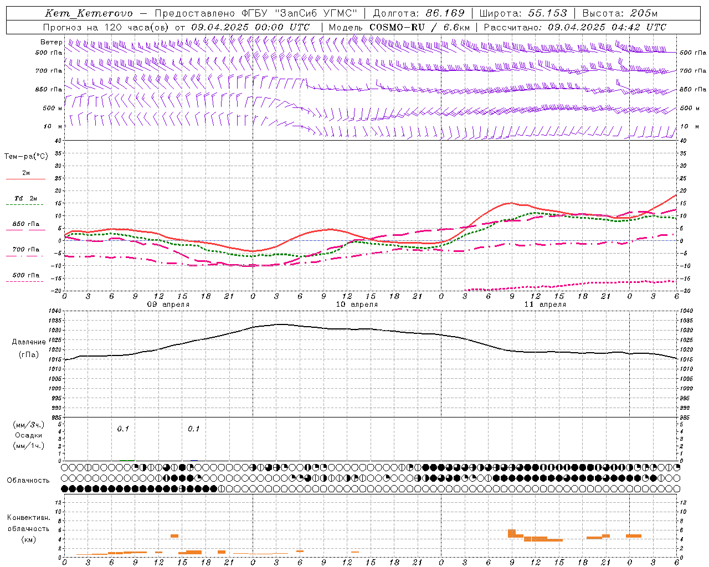Click the 'Конвективн.' convective cloud label

[28, 518]
